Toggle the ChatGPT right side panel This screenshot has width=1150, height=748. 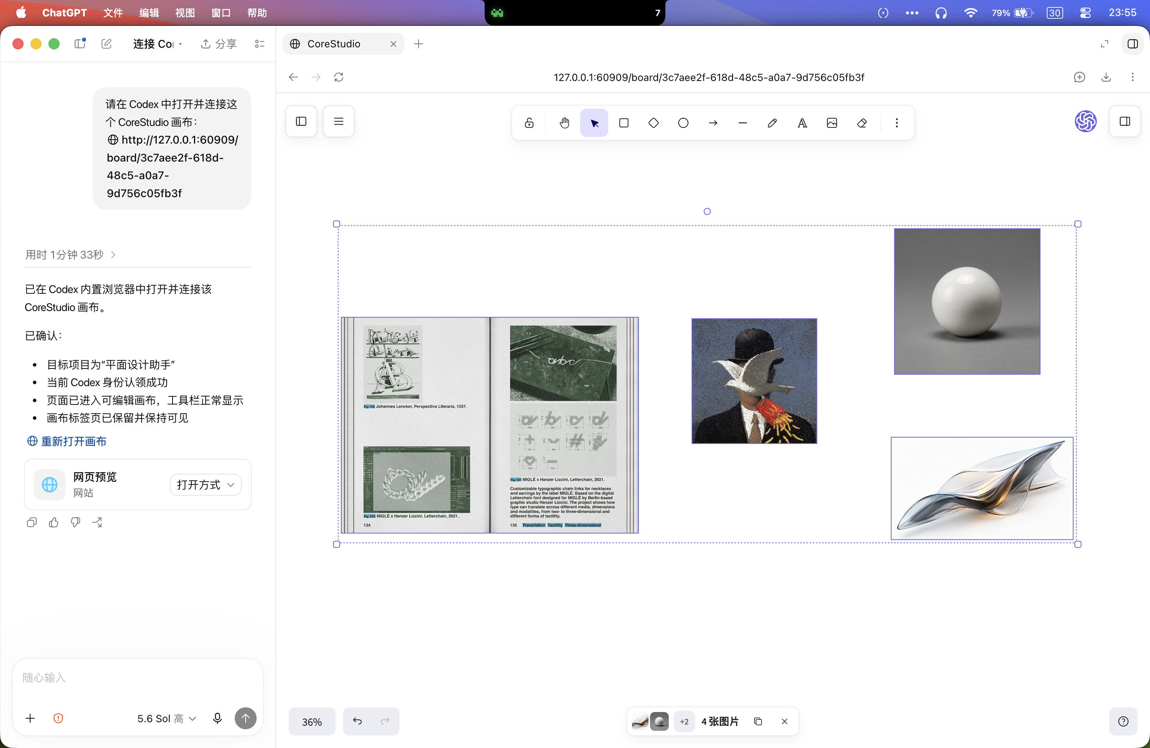(x=1133, y=44)
